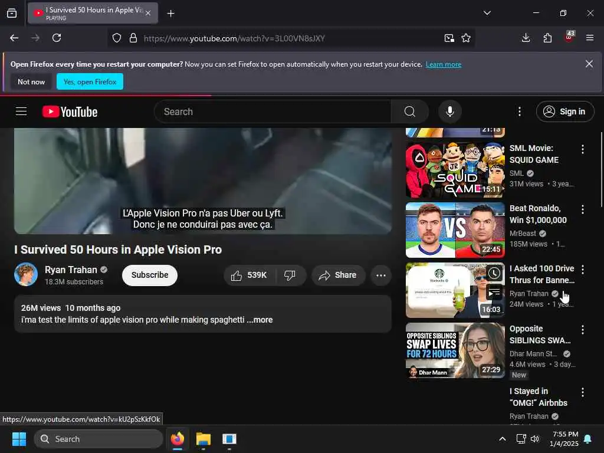Subscribe to Ryan Trahan
Image resolution: width=604 pixels, height=453 pixels.
click(150, 275)
